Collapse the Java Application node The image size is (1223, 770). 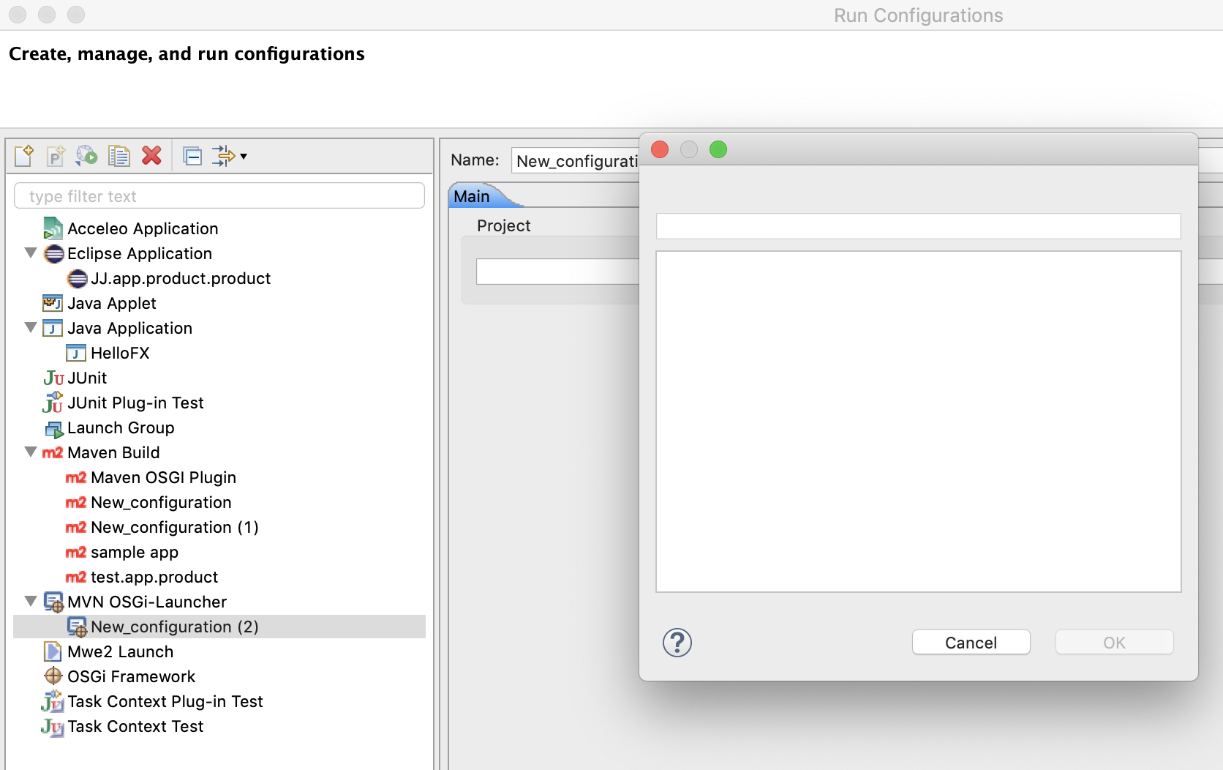pos(31,328)
